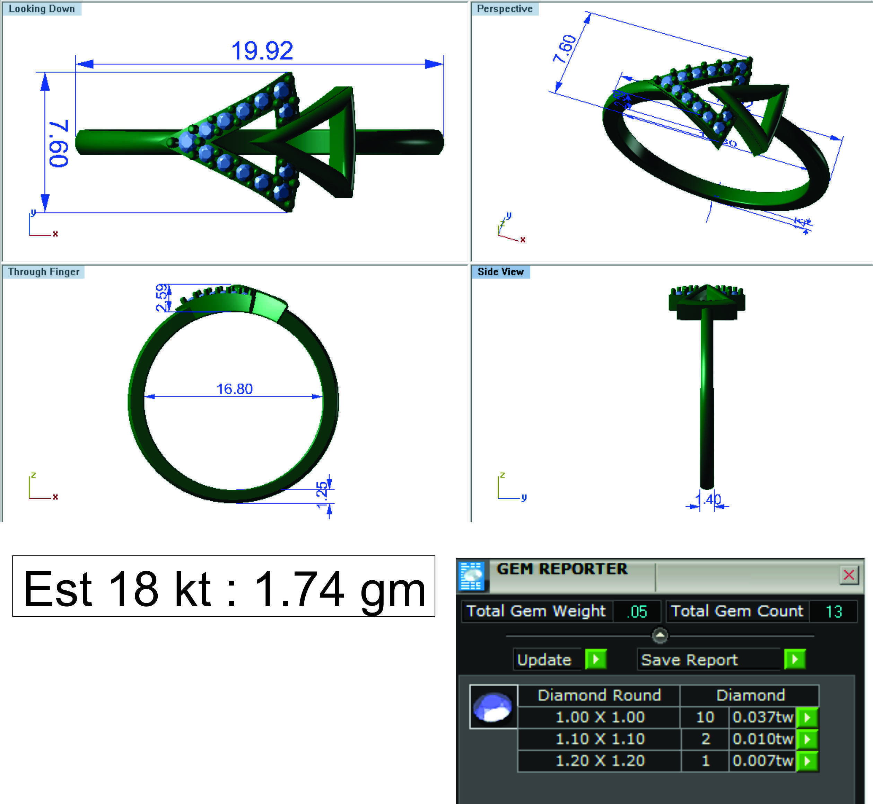Activate the Perspective viewport label
Screen dimensions: 873x804
tap(505, 9)
